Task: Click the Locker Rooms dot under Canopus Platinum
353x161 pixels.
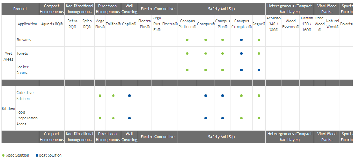Action: pos(187,70)
